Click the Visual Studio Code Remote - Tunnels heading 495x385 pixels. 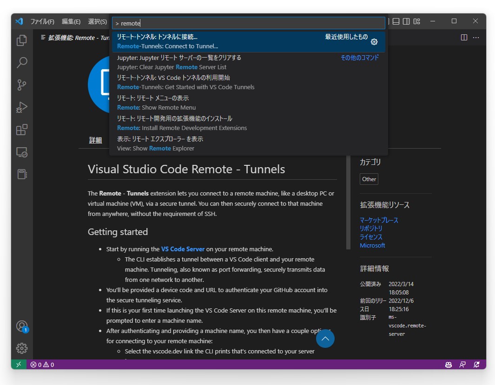point(186,170)
